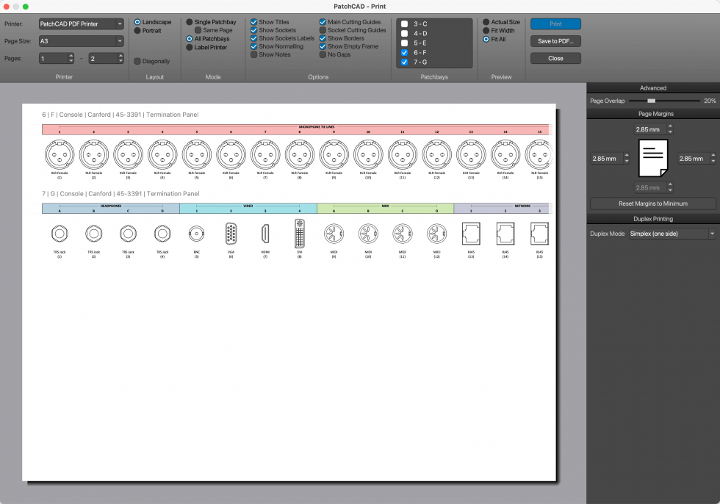Click the first TRS Jack socket icon
This screenshot has width=720, height=504.
60,234
